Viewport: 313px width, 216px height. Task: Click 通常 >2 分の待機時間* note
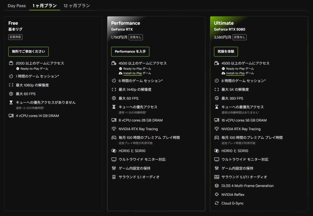[x=30, y=108]
